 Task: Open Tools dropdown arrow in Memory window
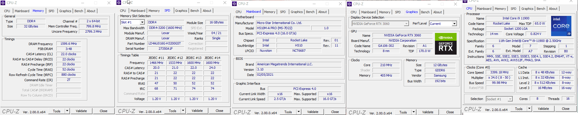click(x=67, y=111)
